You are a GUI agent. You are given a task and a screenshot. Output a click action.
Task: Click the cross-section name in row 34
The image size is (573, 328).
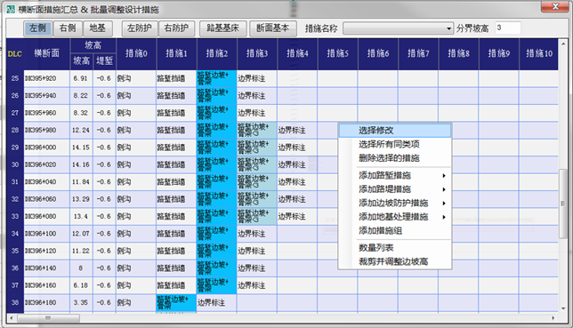(x=47, y=234)
